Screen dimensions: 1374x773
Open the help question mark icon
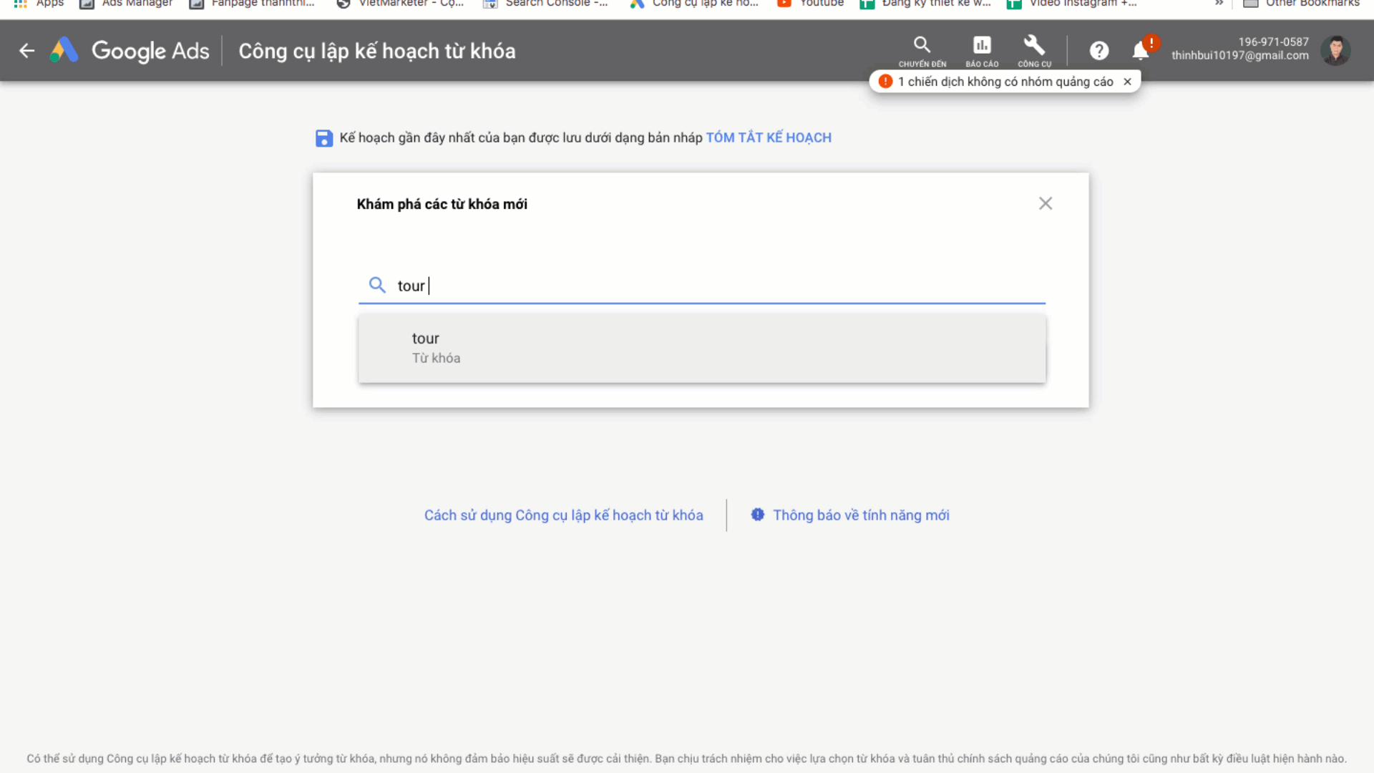pos(1099,51)
